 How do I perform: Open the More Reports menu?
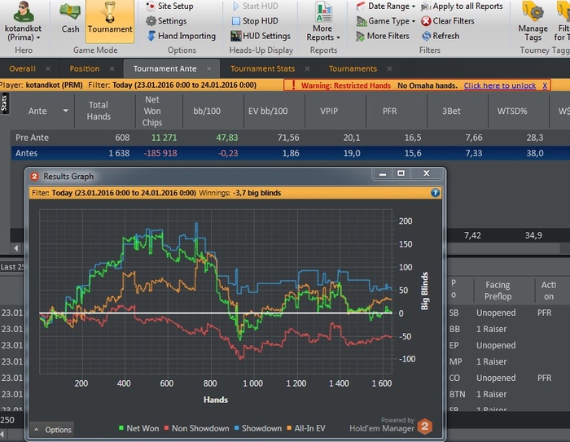pos(322,22)
